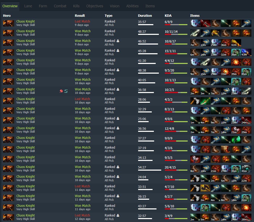
Task: Select the 31m item icon in the 36:58 match
Action: [x=246, y=91]
